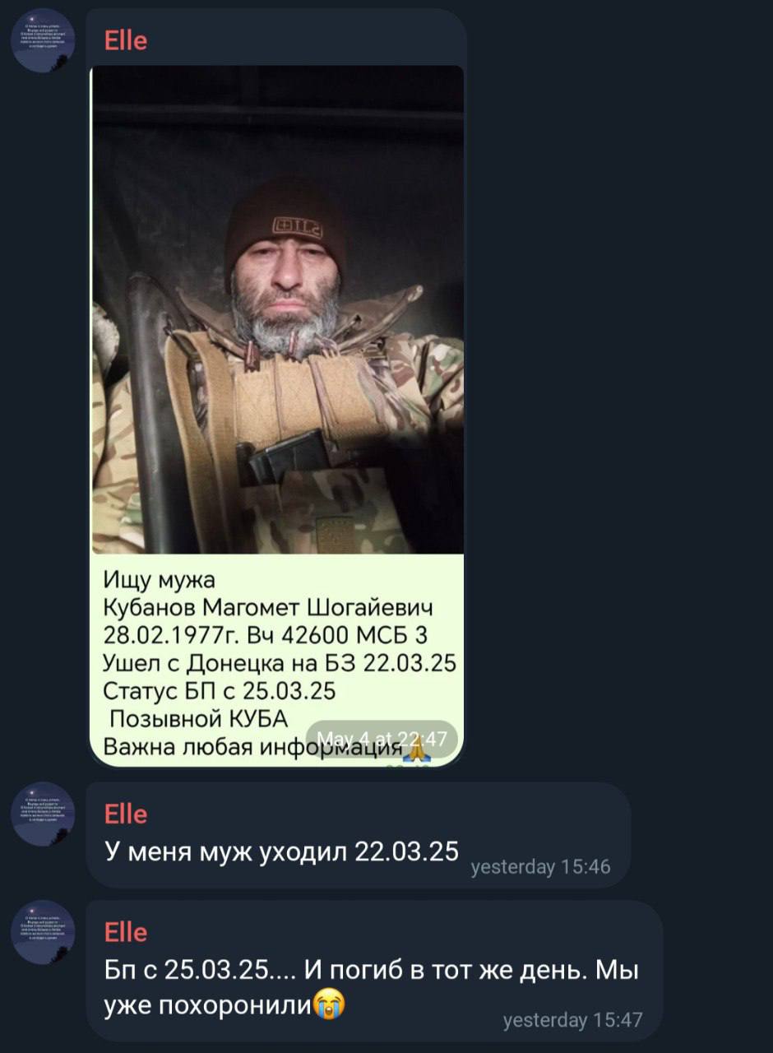This screenshot has height=1053, width=773.
Task: Click the 'yesterday 15:46' timestamp
Action: [540, 865]
